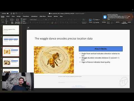Click the 'Vigor of dance' bullet
This screenshot has height=101, width=134.
click(96, 62)
